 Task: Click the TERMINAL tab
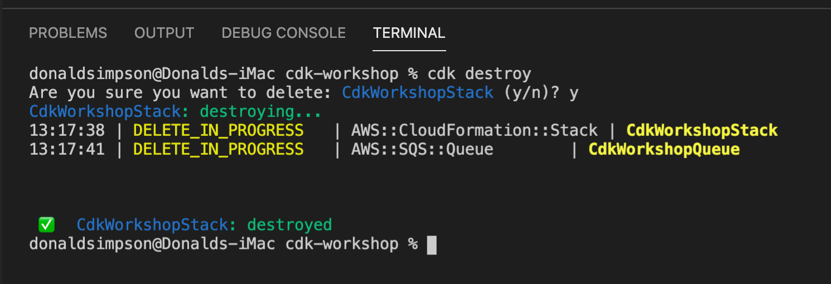click(x=409, y=33)
